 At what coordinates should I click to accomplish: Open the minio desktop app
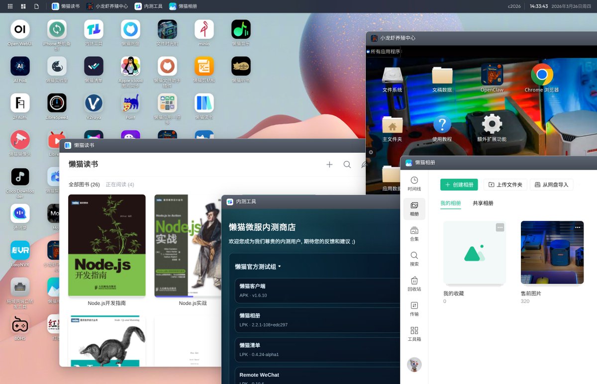(204, 29)
